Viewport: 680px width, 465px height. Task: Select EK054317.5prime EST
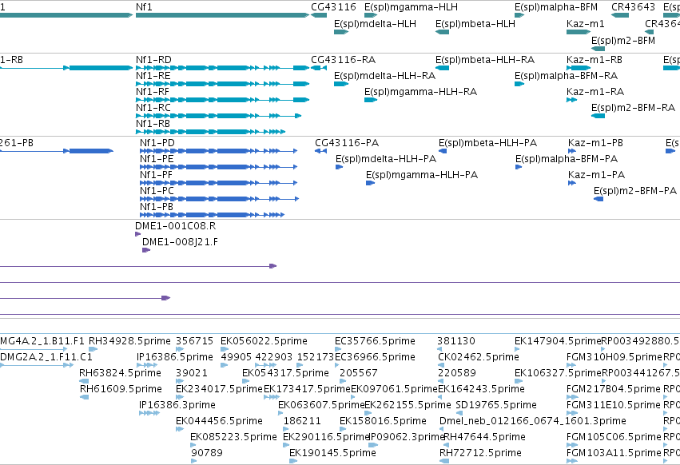(x=246, y=381)
